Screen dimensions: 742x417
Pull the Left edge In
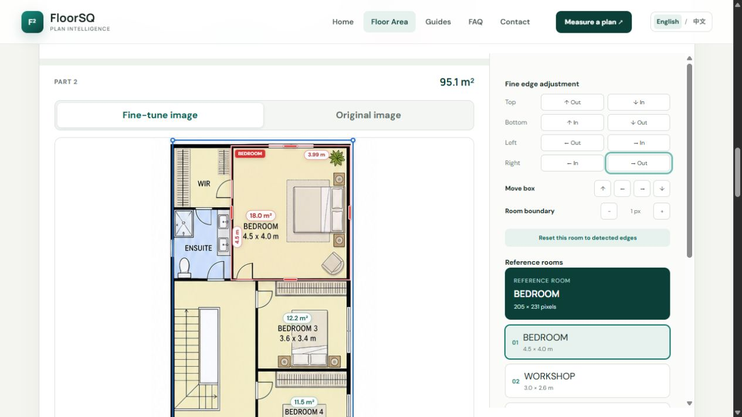pos(639,143)
